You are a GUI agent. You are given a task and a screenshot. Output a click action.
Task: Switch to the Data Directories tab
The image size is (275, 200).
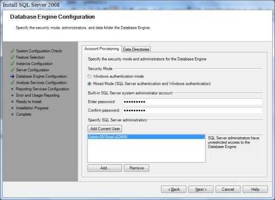(136, 49)
